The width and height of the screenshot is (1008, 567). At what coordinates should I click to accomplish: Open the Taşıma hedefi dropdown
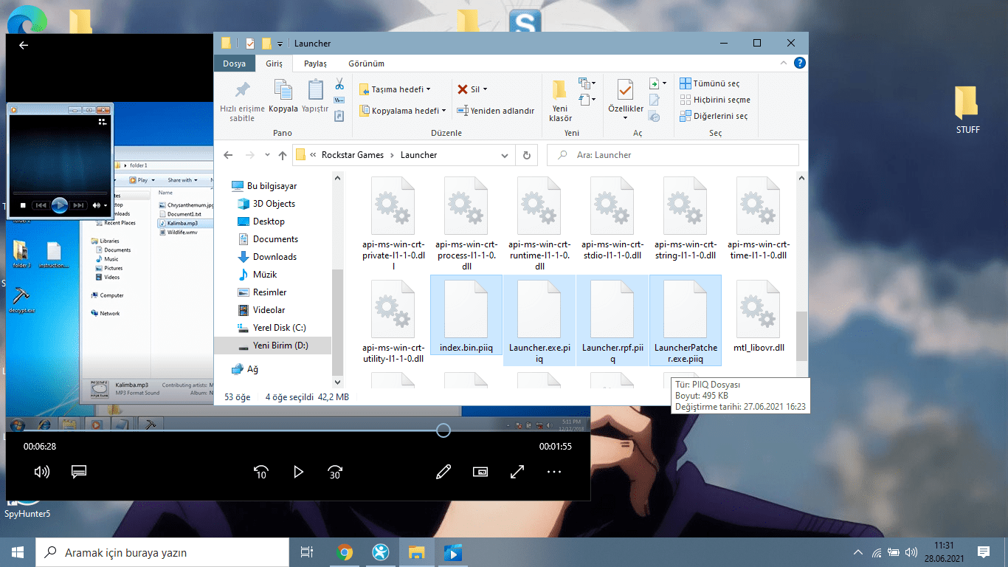(429, 89)
